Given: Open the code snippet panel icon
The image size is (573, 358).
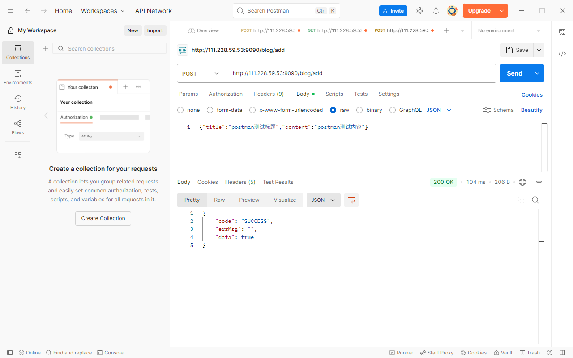Looking at the screenshot, I should (x=562, y=54).
